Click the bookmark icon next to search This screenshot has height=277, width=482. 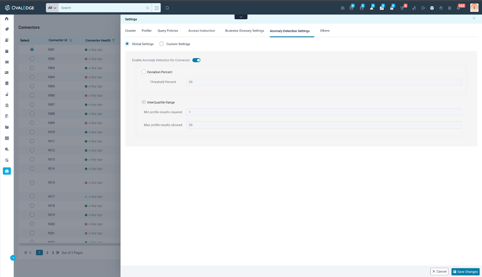point(167,8)
